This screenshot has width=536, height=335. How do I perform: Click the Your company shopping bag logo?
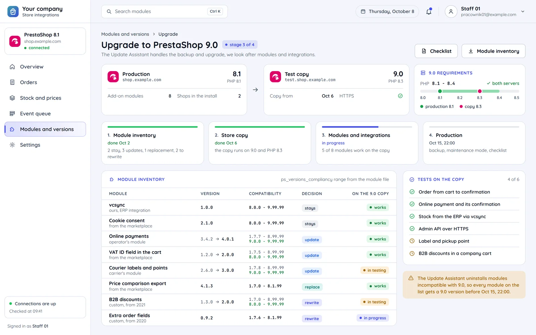click(x=13, y=11)
